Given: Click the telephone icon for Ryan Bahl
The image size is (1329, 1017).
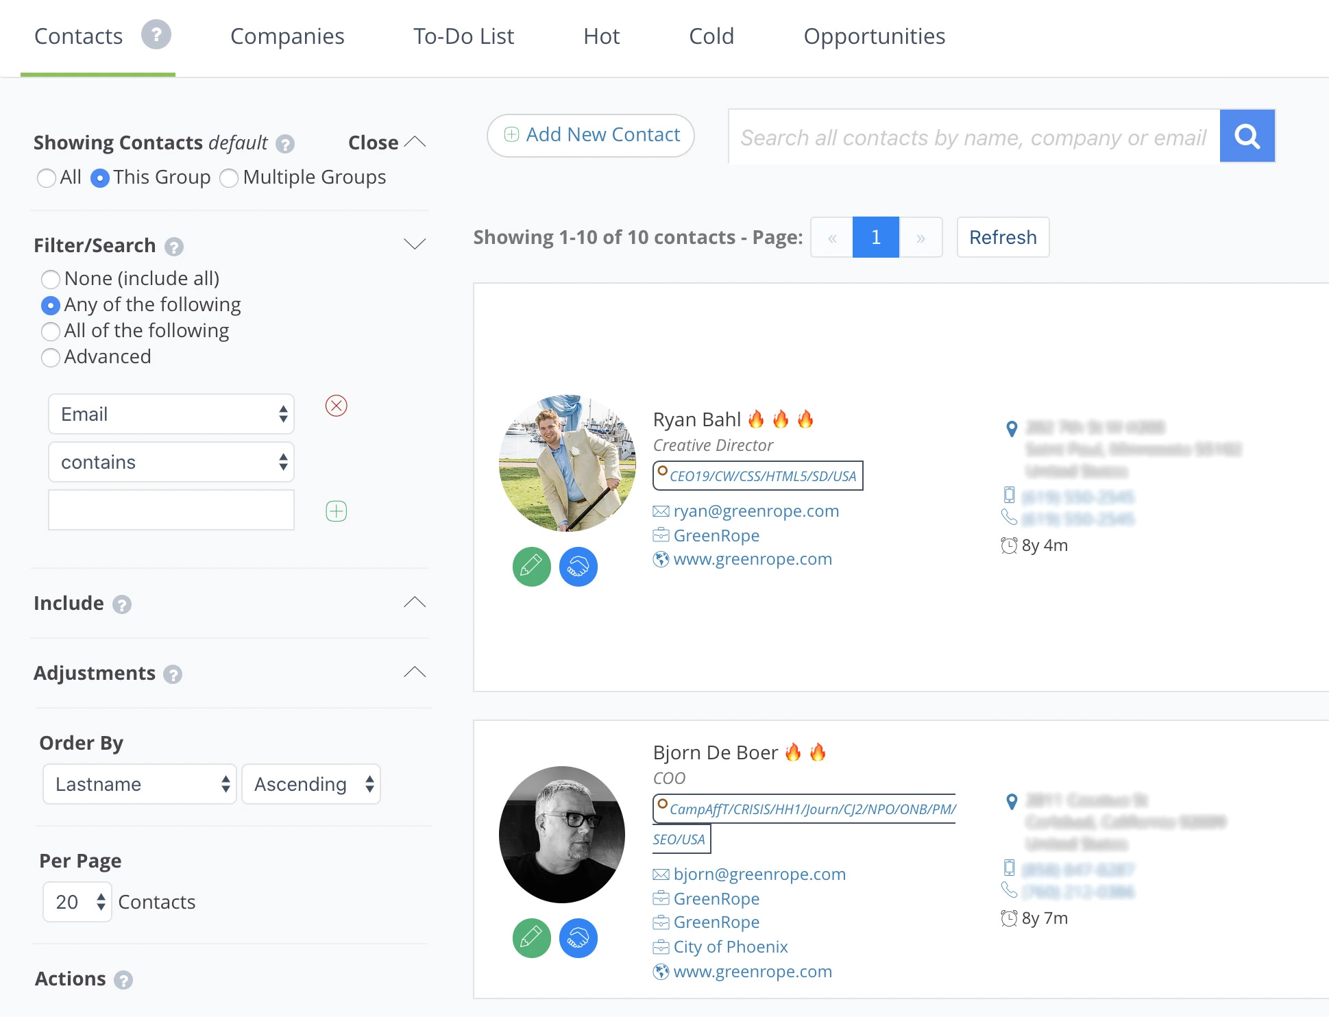Looking at the screenshot, I should (x=1009, y=517).
